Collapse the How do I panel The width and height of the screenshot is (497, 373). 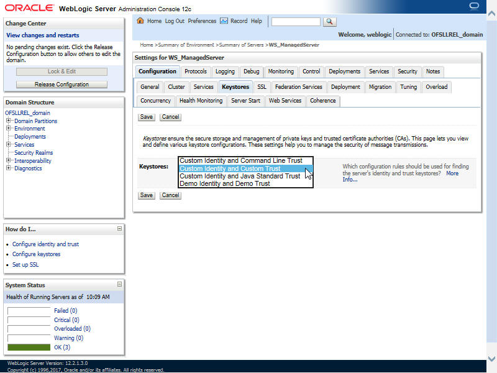pos(119,229)
